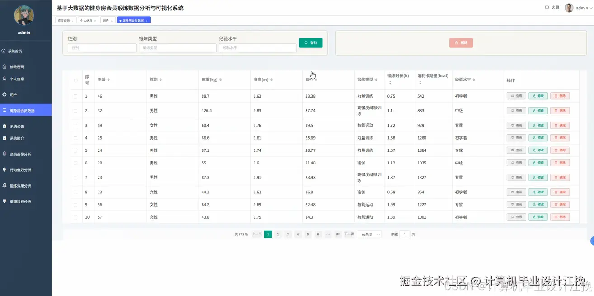Click 下一页 next page
The width and height of the screenshot is (594, 296).
coord(349,234)
